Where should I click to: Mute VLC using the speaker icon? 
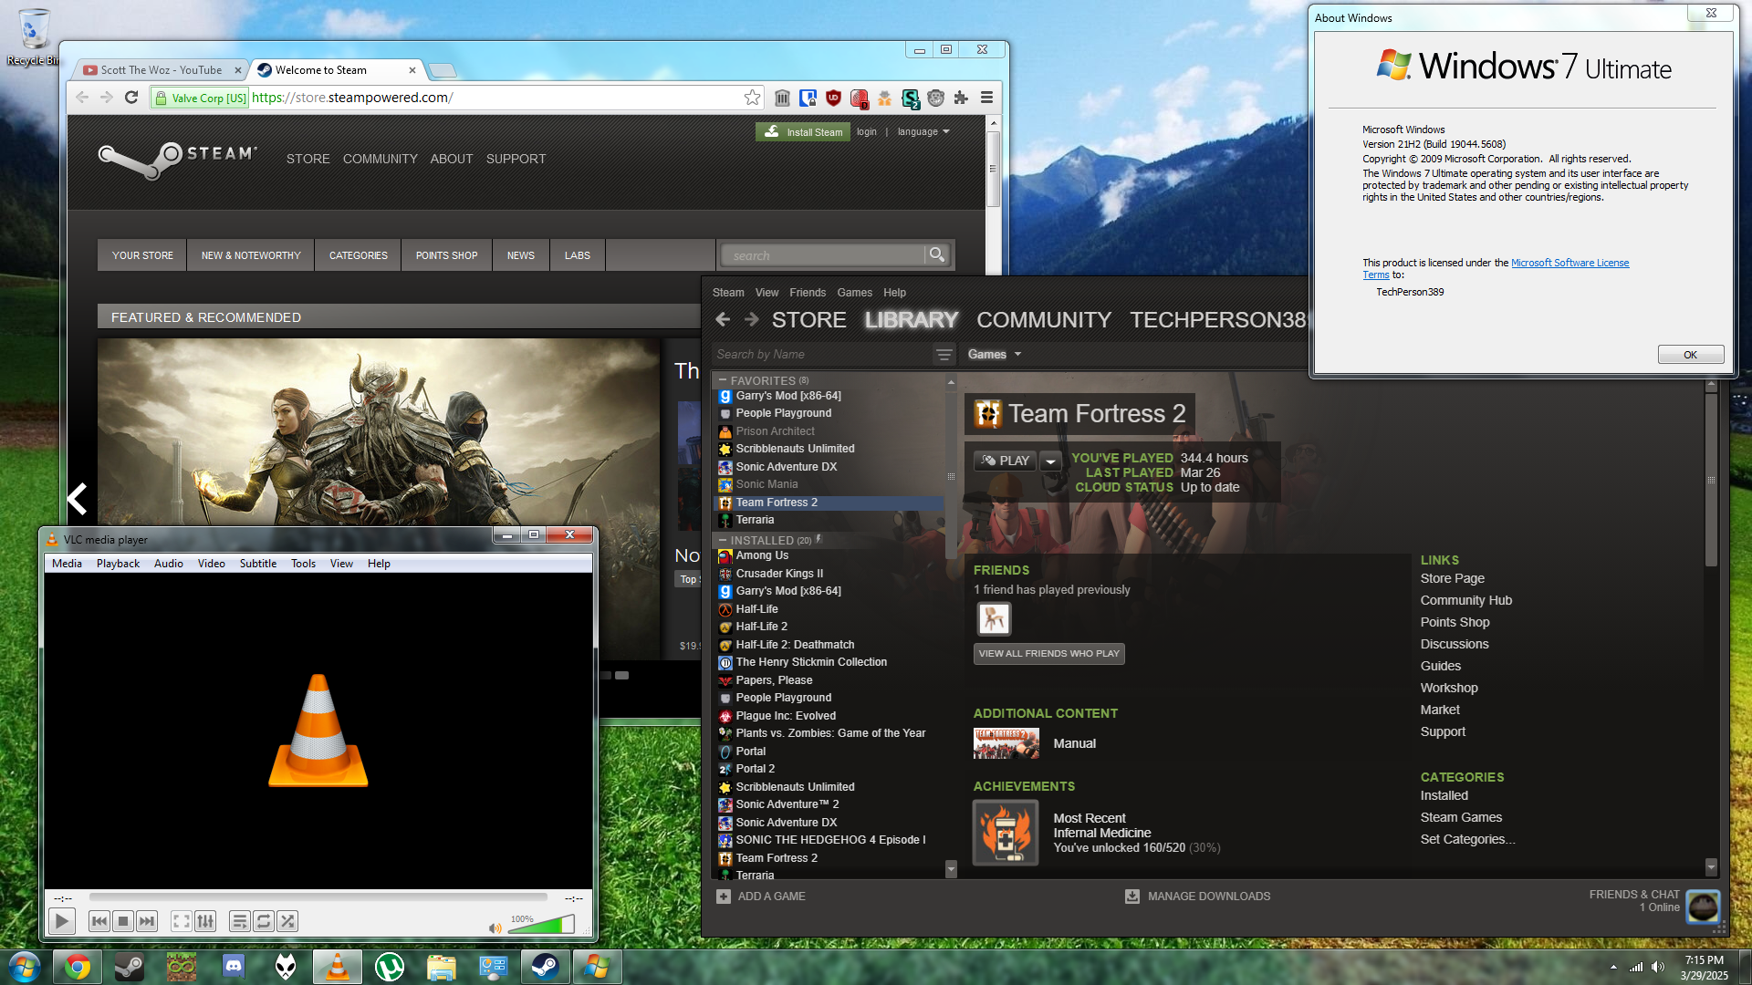pyautogui.click(x=495, y=928)
